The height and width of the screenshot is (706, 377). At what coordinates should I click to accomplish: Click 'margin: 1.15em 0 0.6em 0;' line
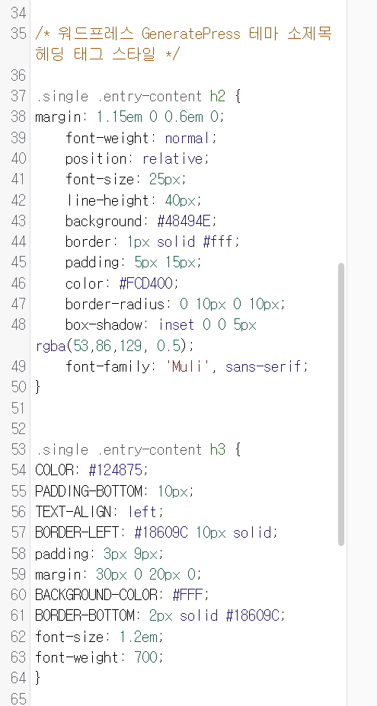[x=129, y=117]
